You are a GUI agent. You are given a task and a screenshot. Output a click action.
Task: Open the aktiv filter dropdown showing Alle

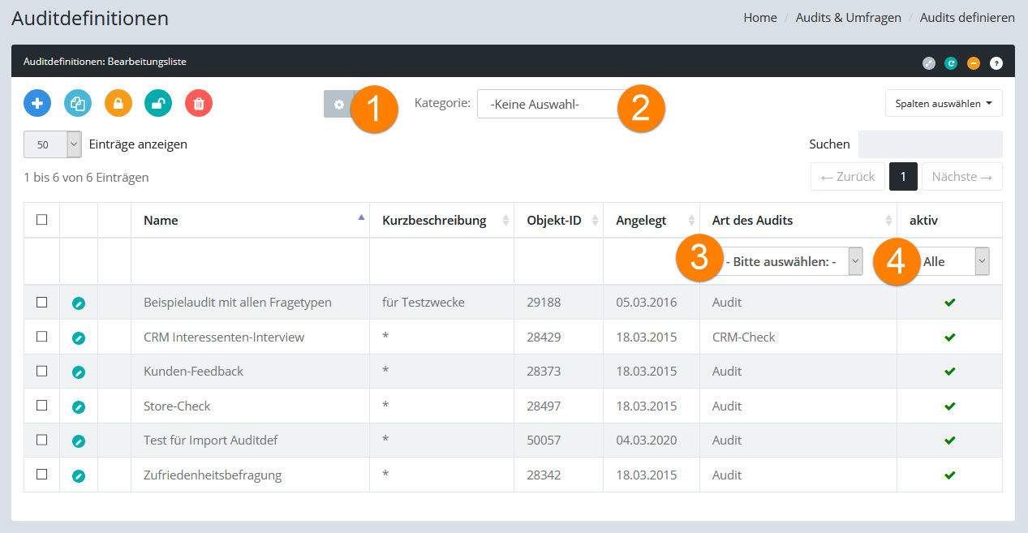(955, 262)
